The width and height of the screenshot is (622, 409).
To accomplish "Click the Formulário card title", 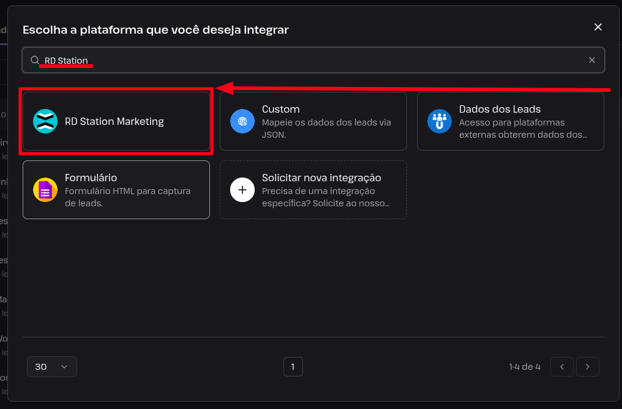I will (x=91, y=178).
